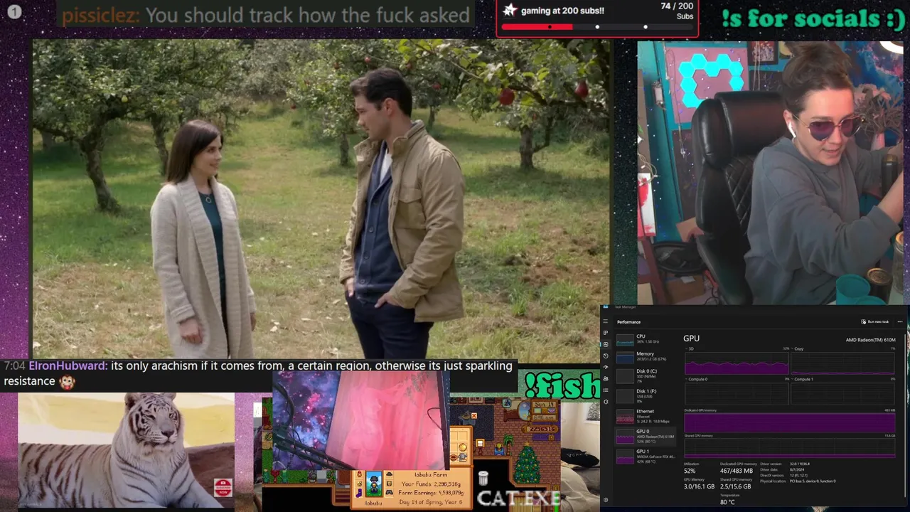Select Disk 1 (F:) performance entry
The image size is (910, 512).
point(645,396)
